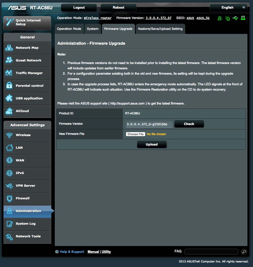Open VPN Server settings

point(27,186)
